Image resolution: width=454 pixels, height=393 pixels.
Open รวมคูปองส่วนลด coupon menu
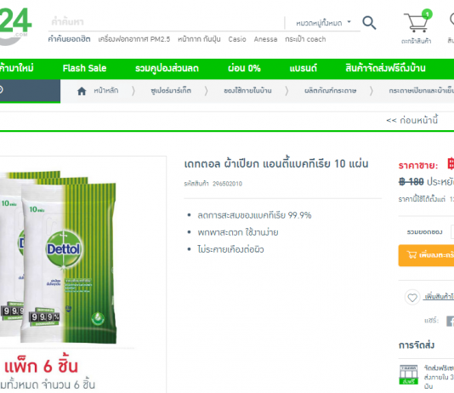[167, 68]
